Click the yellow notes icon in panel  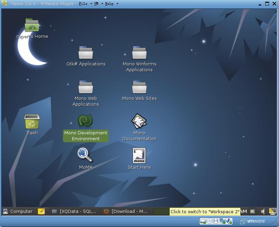(41, 211)
